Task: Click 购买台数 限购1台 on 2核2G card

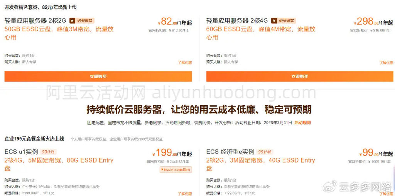Action: click(20, 55)
